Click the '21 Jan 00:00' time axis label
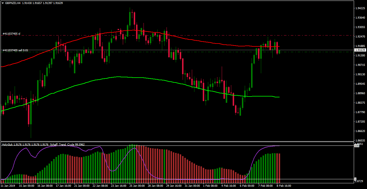Image resolution: width=367 pixels, height=189 pixels. [x=82, y=186]
